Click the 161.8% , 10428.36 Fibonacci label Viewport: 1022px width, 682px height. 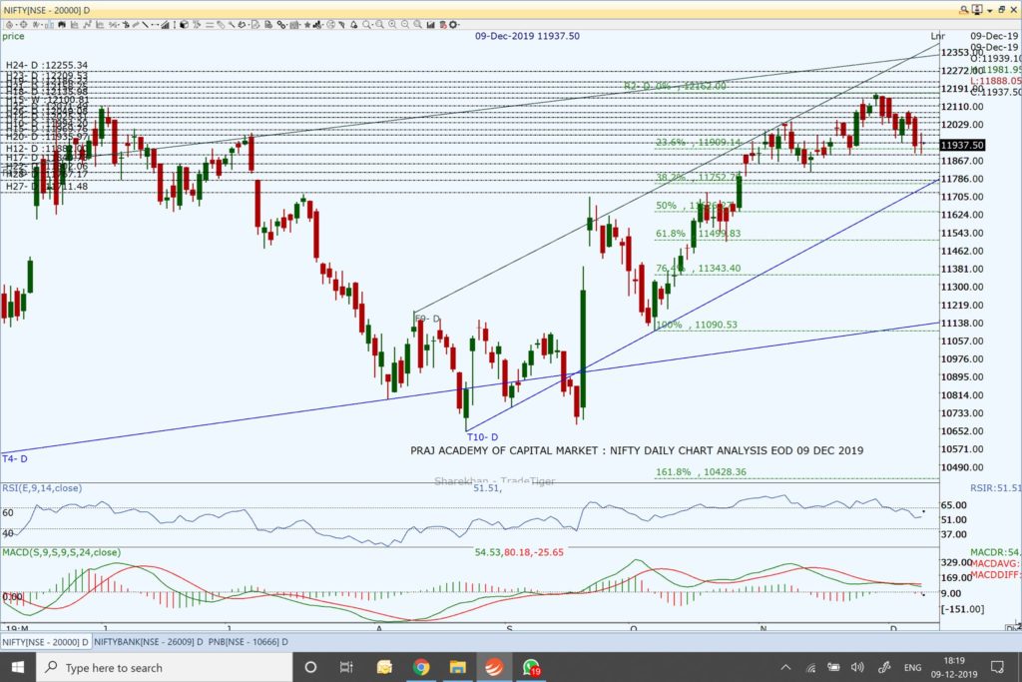[x=701, y=472]
